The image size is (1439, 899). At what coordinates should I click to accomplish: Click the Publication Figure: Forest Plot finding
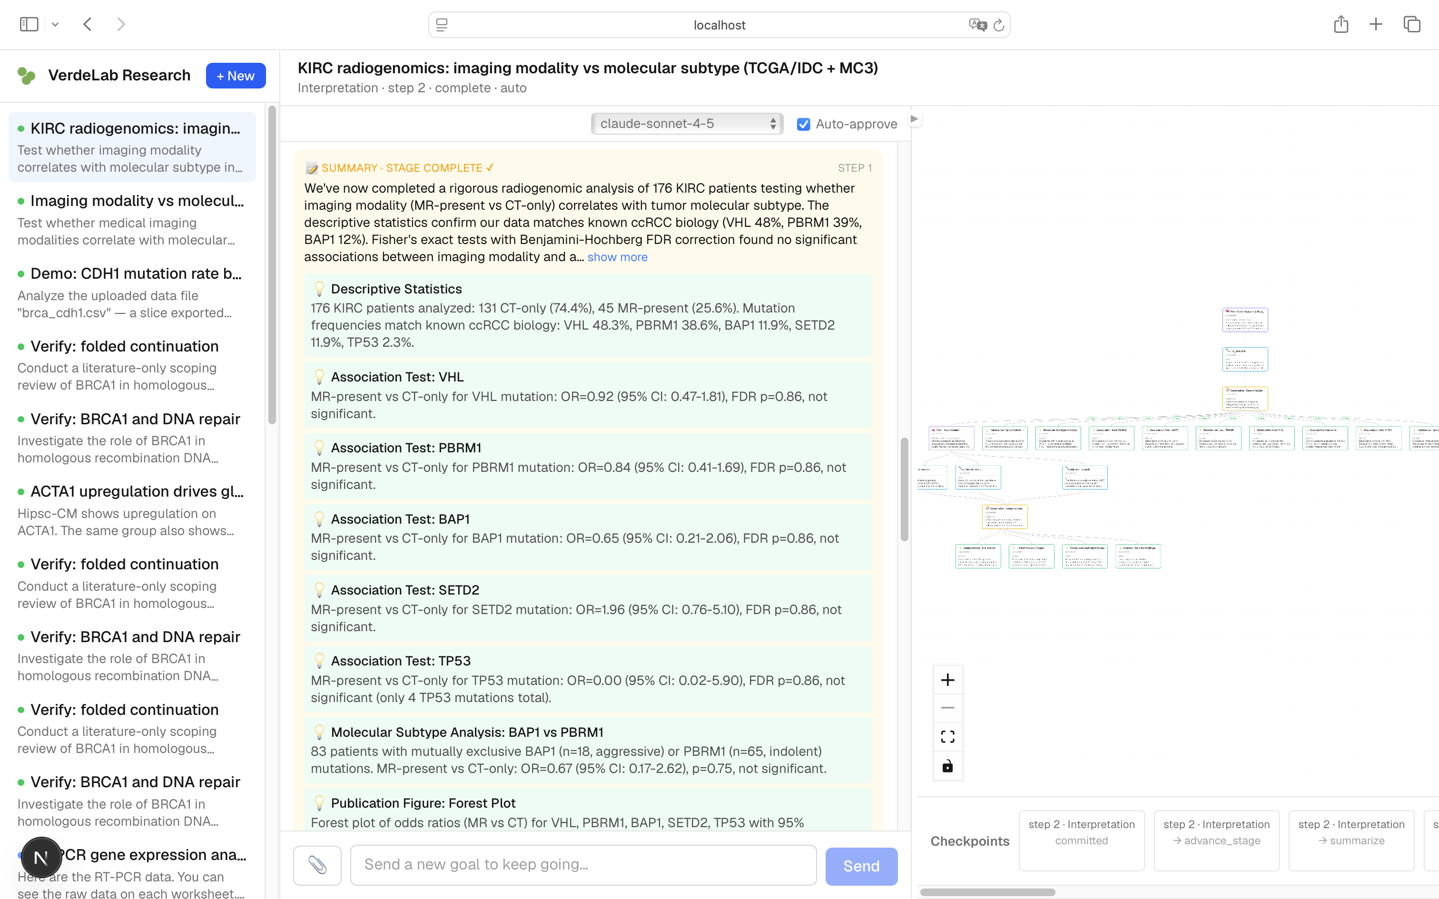[x=588, y=809]
